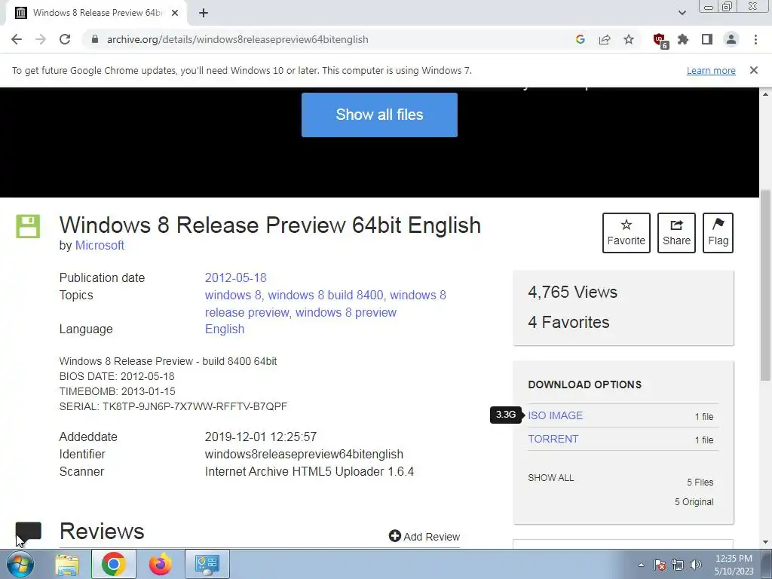Open the Chrome profile avatar

coord(731,39)
